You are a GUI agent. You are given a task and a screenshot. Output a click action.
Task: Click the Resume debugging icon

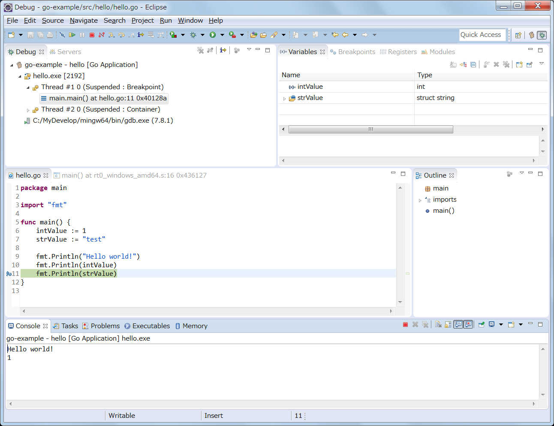pyautogui.click(x=73, y=35)
